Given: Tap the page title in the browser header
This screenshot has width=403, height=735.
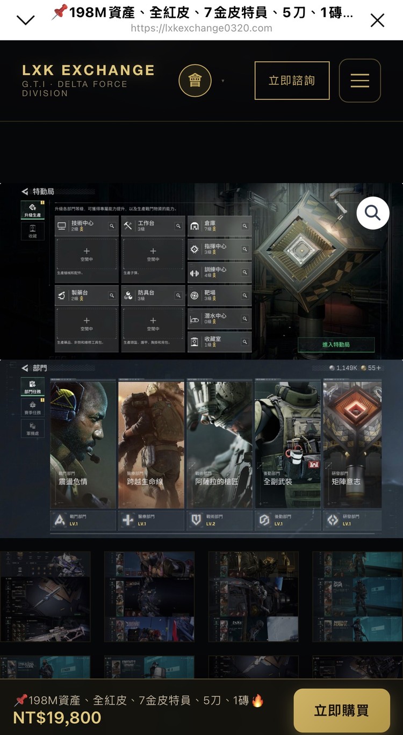Looking at the screenshot, I should click(202, 12).
